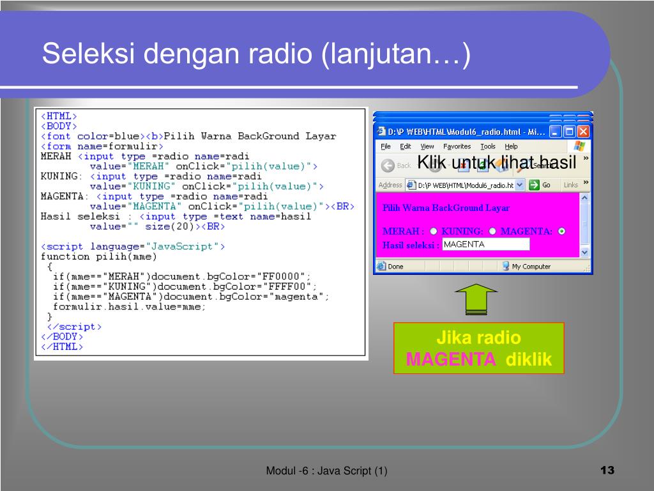The height and width of the screenshot is (491, 654).
Task: Expand the toolbar overflow chevron beside Search
Action: point(586,159)
